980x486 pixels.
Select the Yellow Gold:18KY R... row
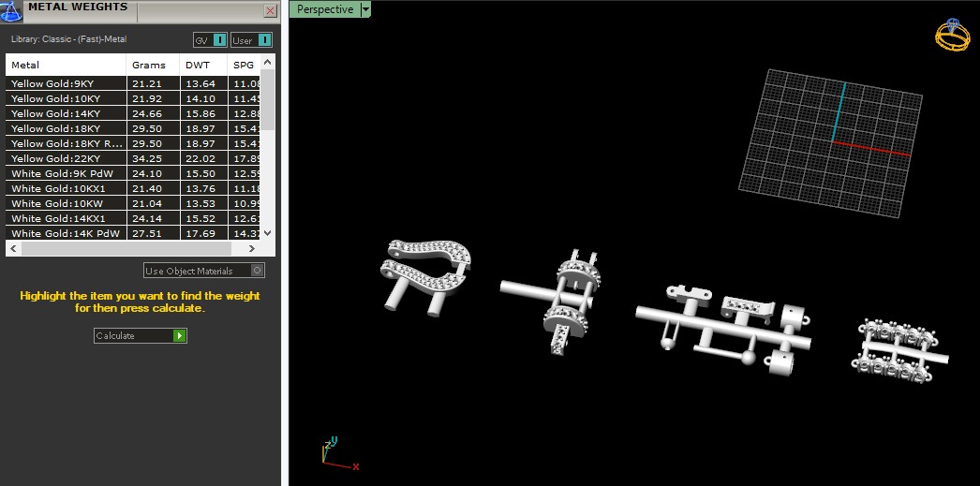coord(133,143)
